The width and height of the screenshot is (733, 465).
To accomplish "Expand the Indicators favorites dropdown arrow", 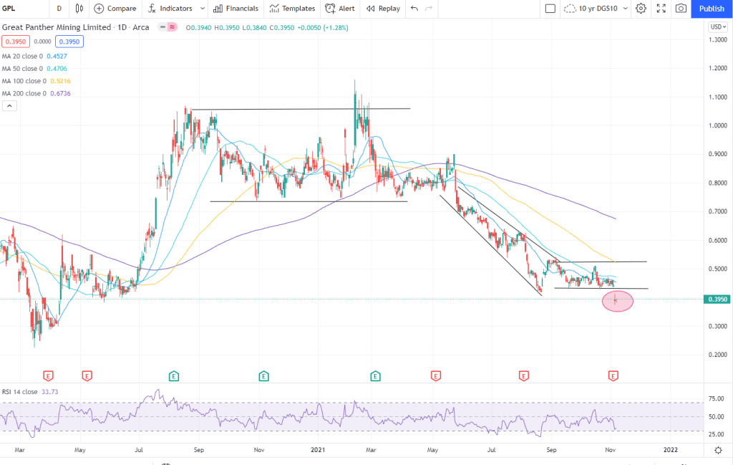I will click(x=202, y=9).
